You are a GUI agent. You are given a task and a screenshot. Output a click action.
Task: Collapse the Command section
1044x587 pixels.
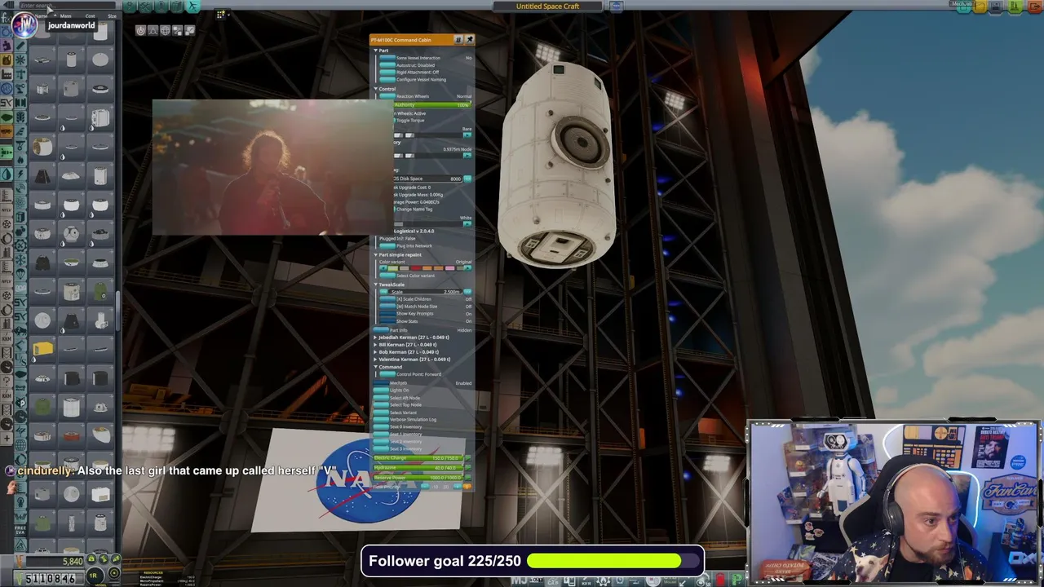[376, 367]
